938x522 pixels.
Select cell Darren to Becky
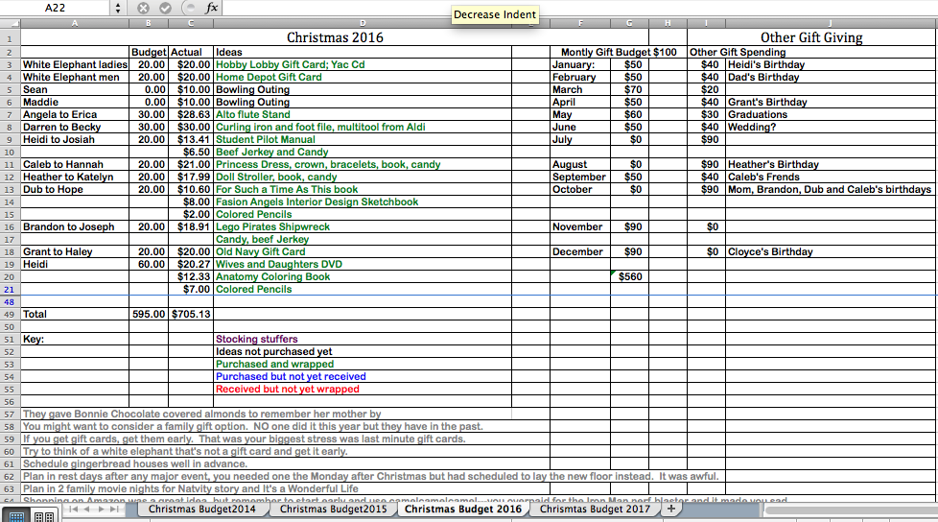tap(75, 127)
